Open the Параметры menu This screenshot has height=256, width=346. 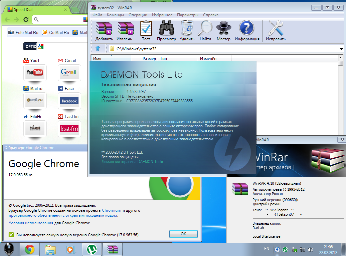(x=188, y=15)
